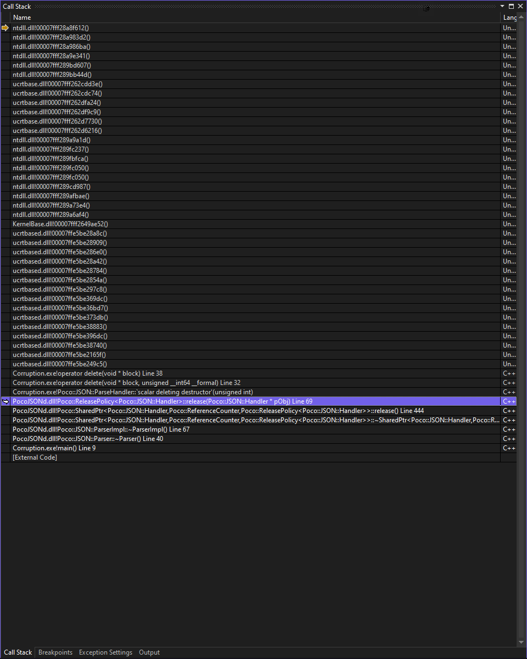527x659 pixels.
Task: Select the operator delete Line 38 frame
Action: pyautogui.click(x=88, y=373)
